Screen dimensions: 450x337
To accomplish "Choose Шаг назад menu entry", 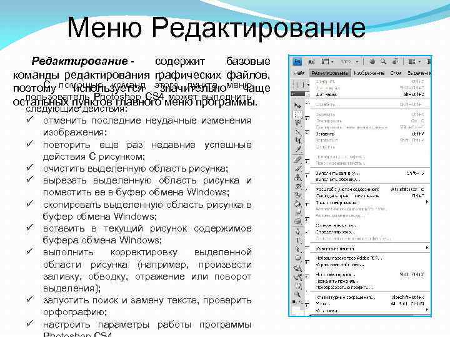I will 370,95.
